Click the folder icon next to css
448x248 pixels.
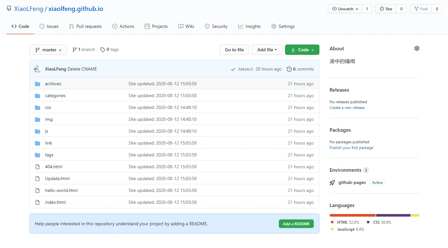pyautogui.click(x=38, y=108)
